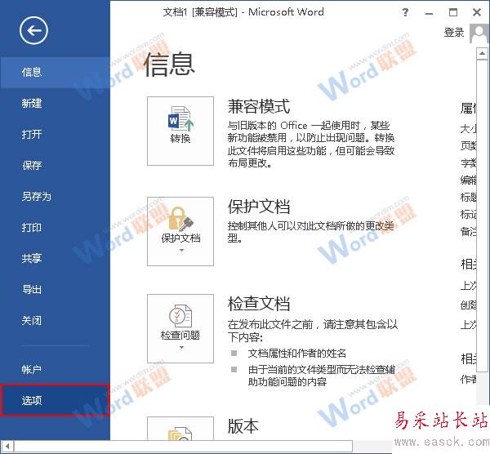Click the horizontal scrollbar thumb

(x=183, y=446)
